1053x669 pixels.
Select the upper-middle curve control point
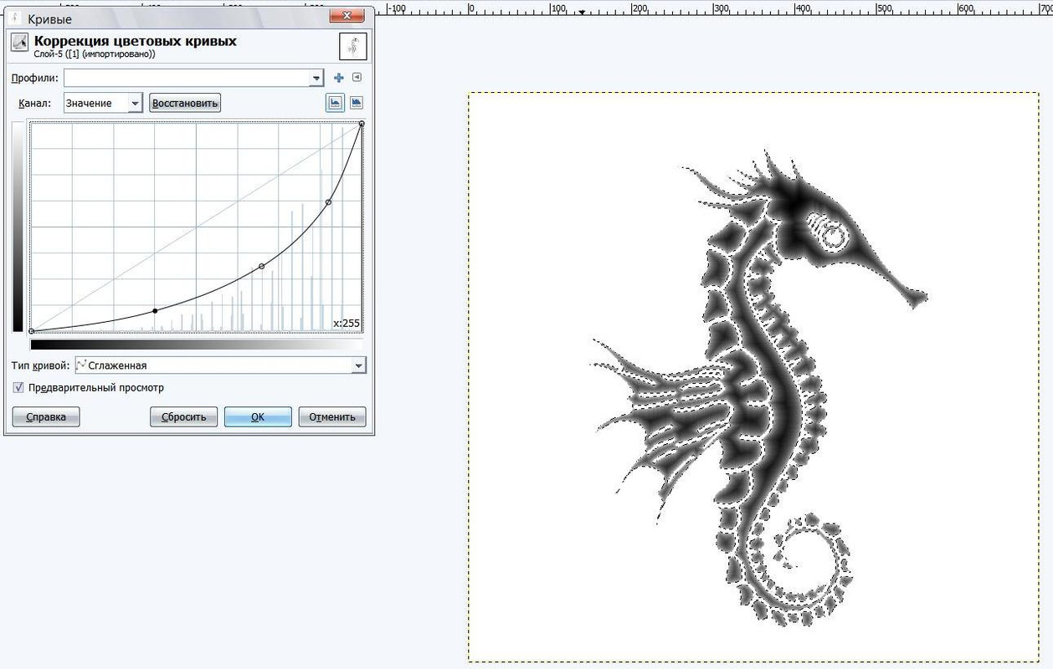(328, 202)
